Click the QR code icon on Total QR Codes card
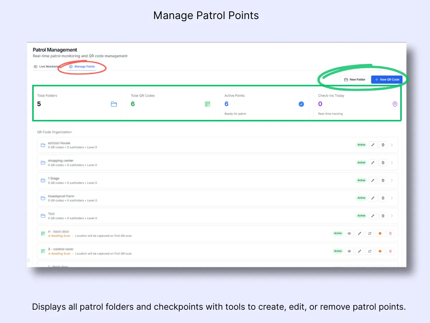 pos(207,104)
